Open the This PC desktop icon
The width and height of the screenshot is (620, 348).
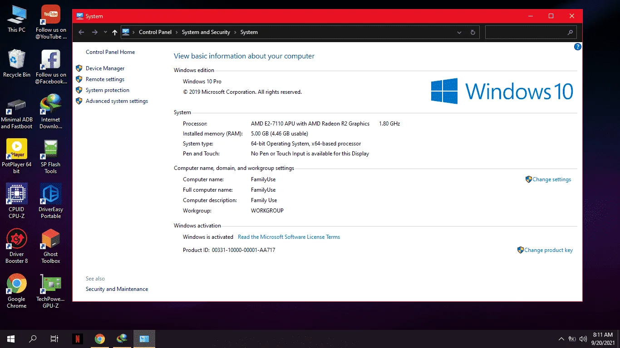(17, 19)
